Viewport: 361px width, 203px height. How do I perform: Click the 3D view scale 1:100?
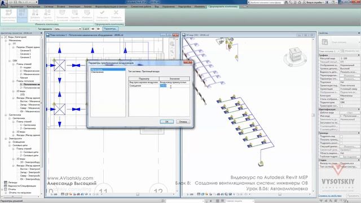tap(190, 195)
